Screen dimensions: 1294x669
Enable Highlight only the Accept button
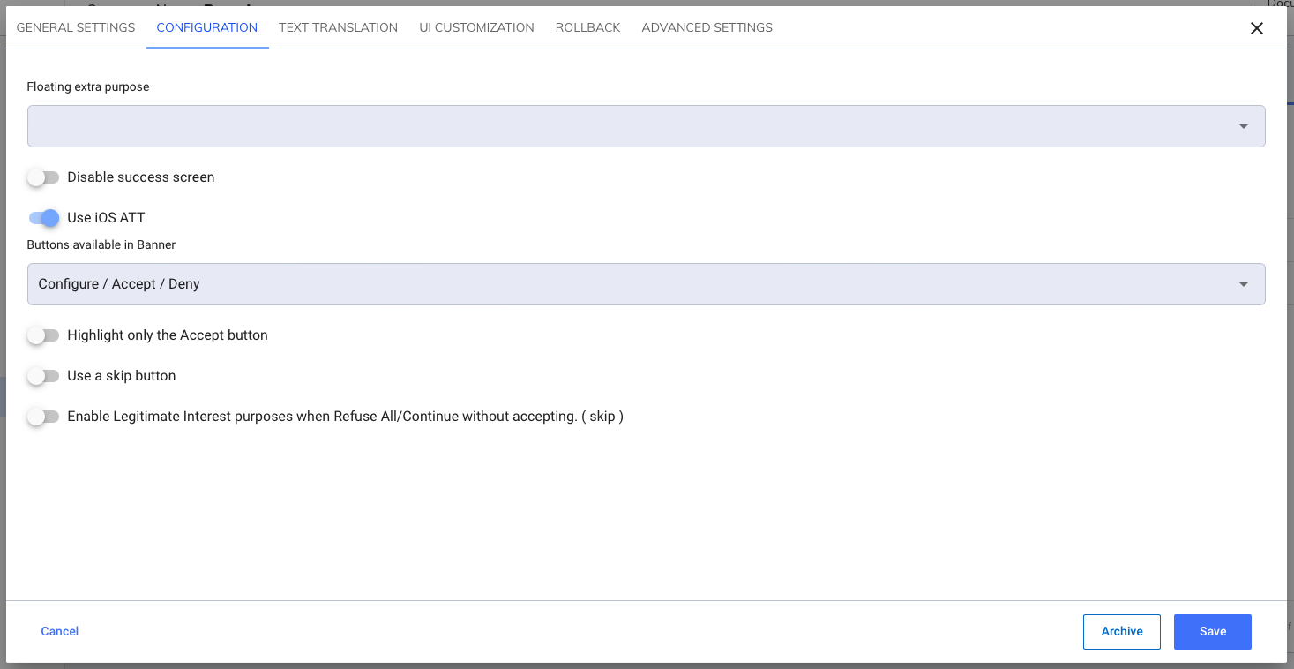point(43,335)
